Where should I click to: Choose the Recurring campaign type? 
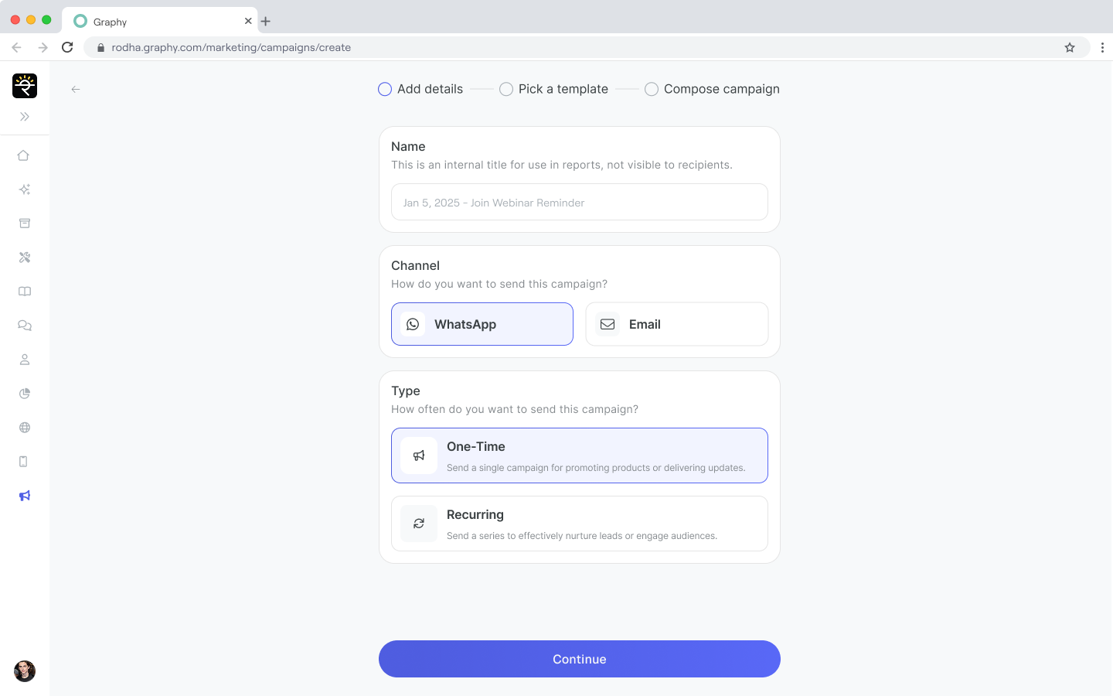(x=579, y=524)
